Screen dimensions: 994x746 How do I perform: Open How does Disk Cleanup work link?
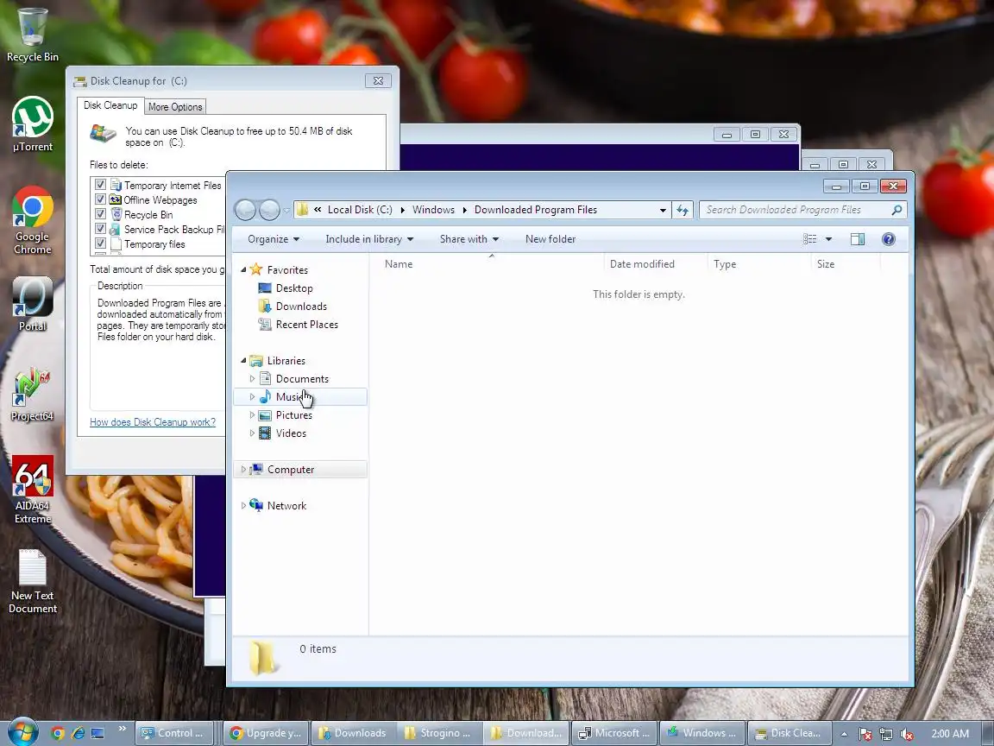click(x=153, y=422)
